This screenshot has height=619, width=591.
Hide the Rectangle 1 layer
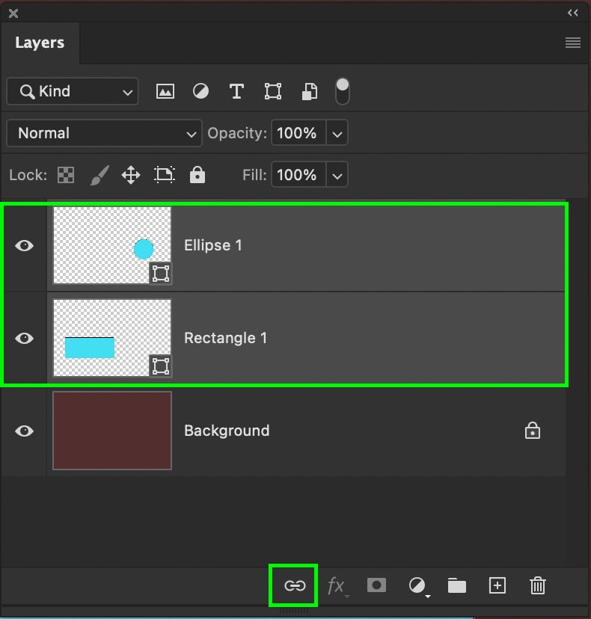[x=25, y=339]
